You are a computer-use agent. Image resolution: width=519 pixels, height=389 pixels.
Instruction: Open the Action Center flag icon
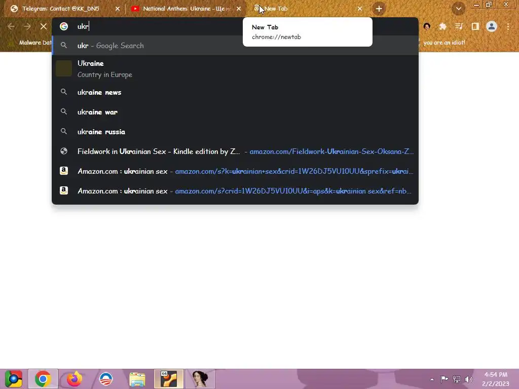click(444, 379)
